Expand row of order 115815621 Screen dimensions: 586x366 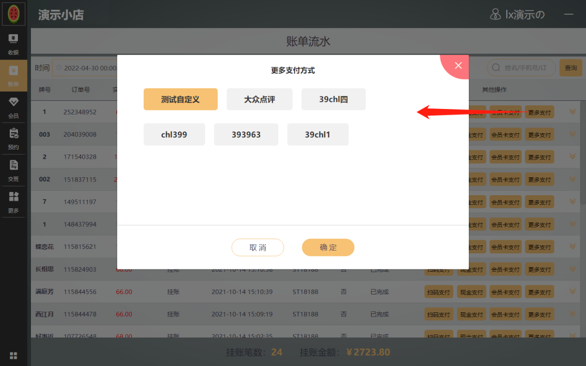point(572,247)
